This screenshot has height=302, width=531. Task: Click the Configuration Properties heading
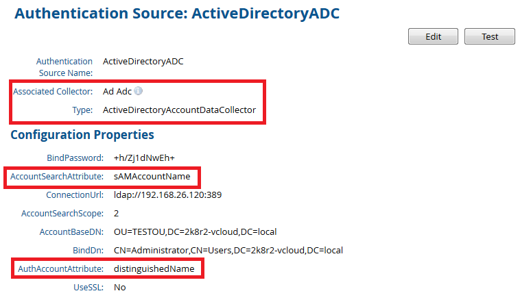pyautogui.click(x=82, y=135)
